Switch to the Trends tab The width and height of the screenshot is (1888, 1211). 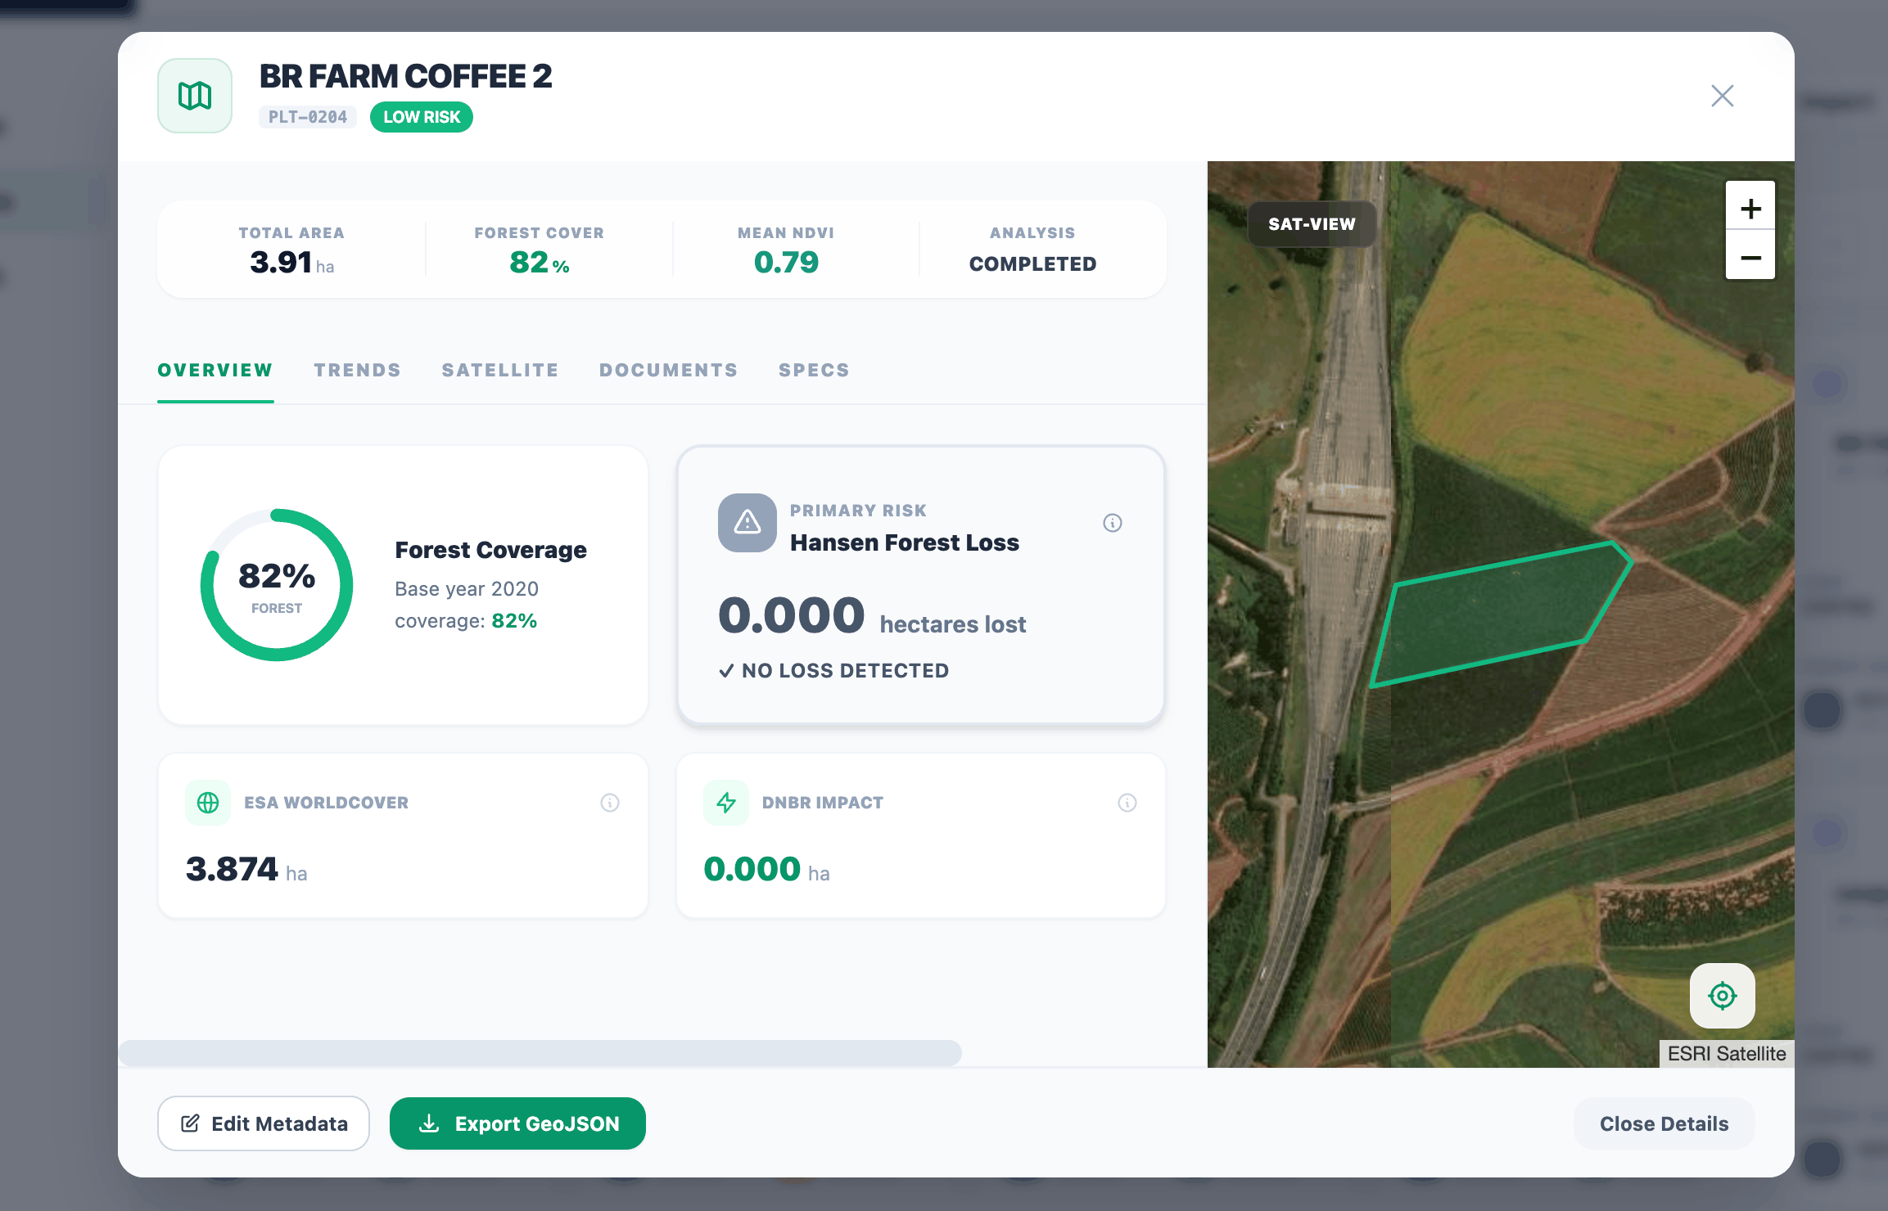point(357,370)
